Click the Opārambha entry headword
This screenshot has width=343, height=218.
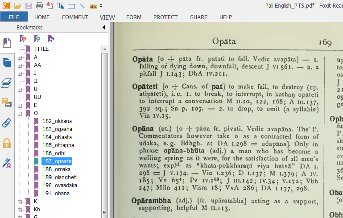pyautogui.click(x=151, y=201)
